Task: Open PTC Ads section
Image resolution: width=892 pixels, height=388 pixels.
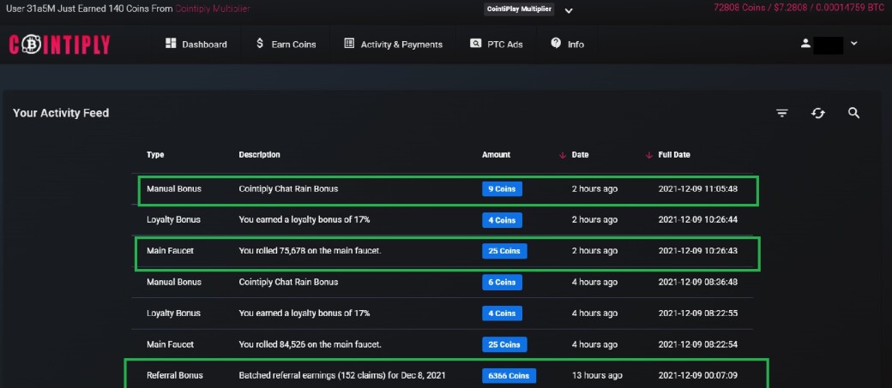Action: tap(496, 45)
